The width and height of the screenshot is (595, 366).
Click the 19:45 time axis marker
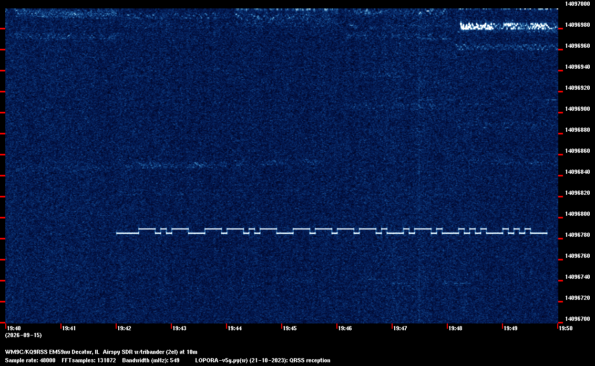[290, 328]
